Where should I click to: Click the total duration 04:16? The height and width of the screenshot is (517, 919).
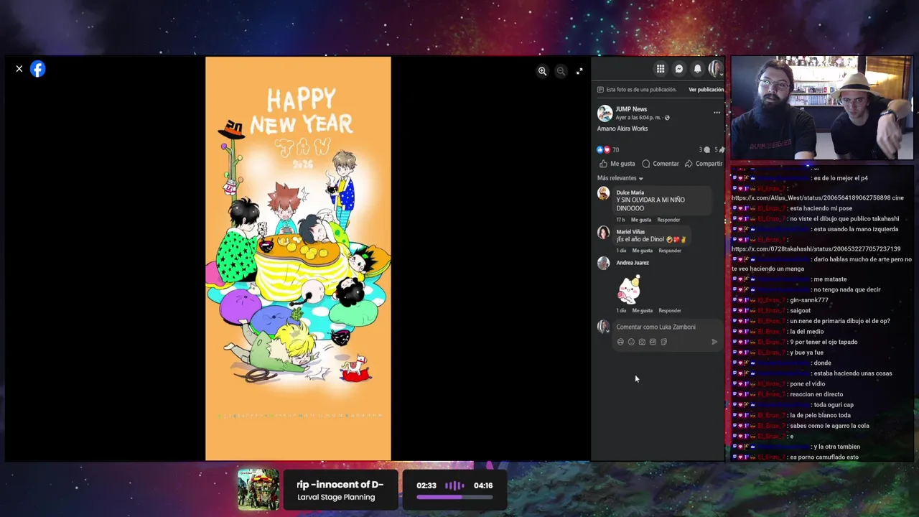coord(483,485)
